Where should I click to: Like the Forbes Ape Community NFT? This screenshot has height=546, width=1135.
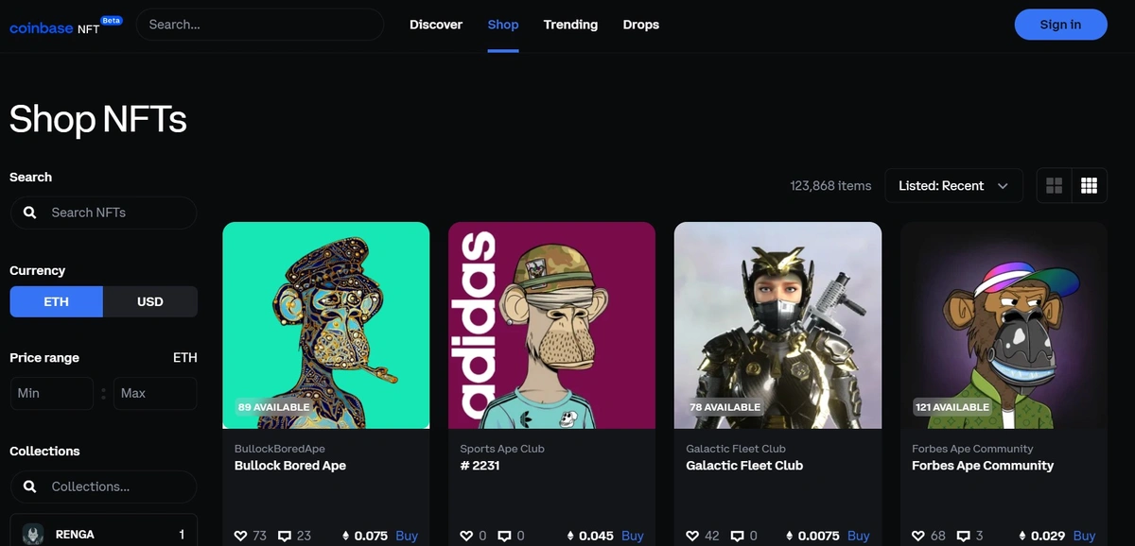point(918,536)
